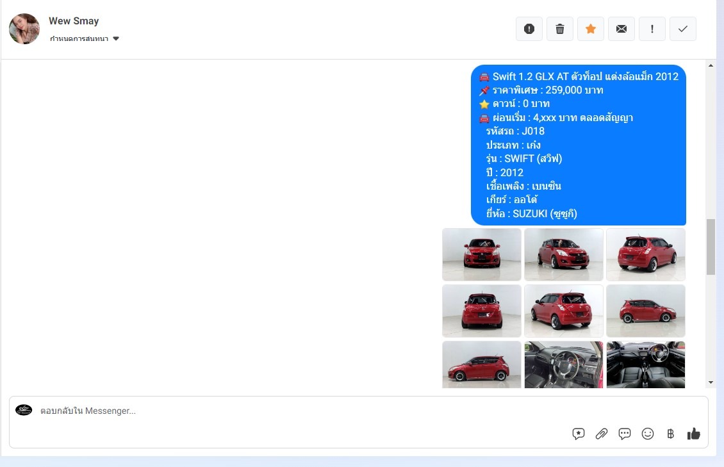Click เกียร์ : ออโต้ line
The height and width of the screenshot is (467, 724).
511,200
